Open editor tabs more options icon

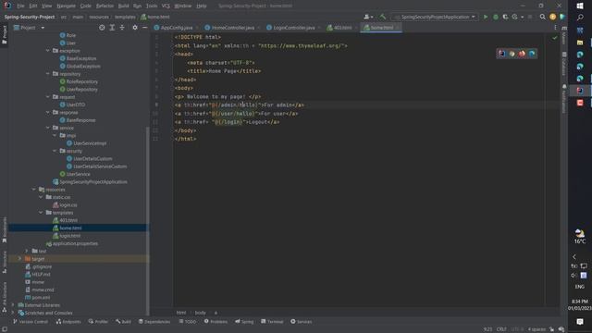coord(555,28)
